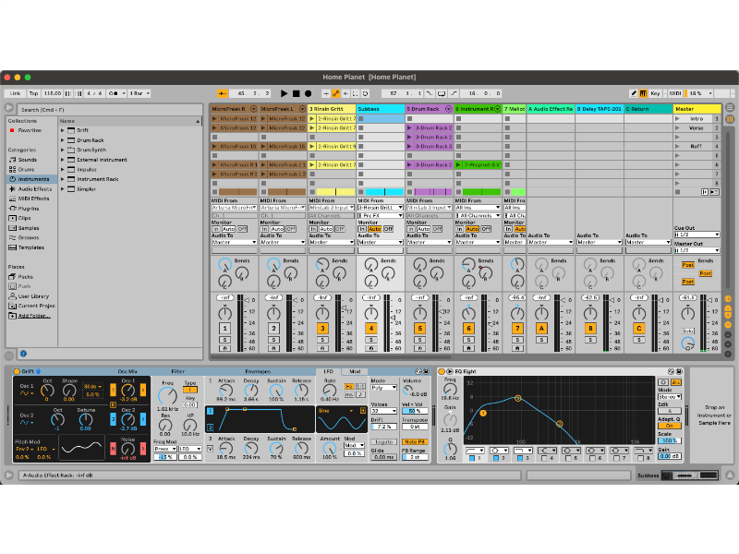The height and width of the screenshot is (554, 739).
Task: Toggle track 5 activator button
Action: tap(420, 329)
